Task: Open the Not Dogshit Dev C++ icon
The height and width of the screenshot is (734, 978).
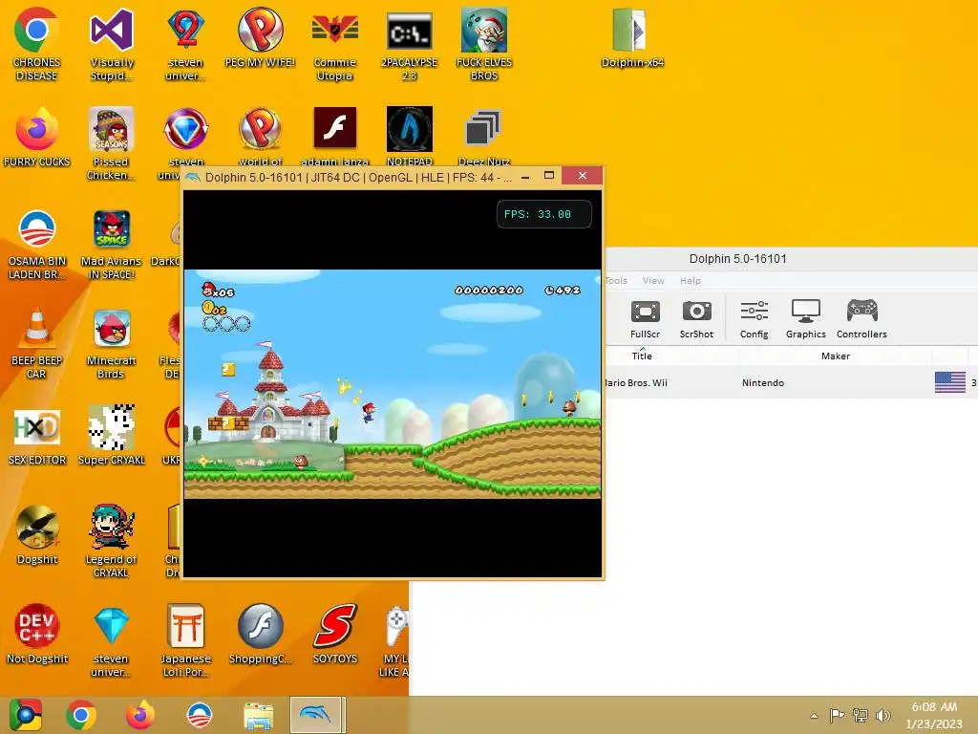Action: [x=36, y=634]
